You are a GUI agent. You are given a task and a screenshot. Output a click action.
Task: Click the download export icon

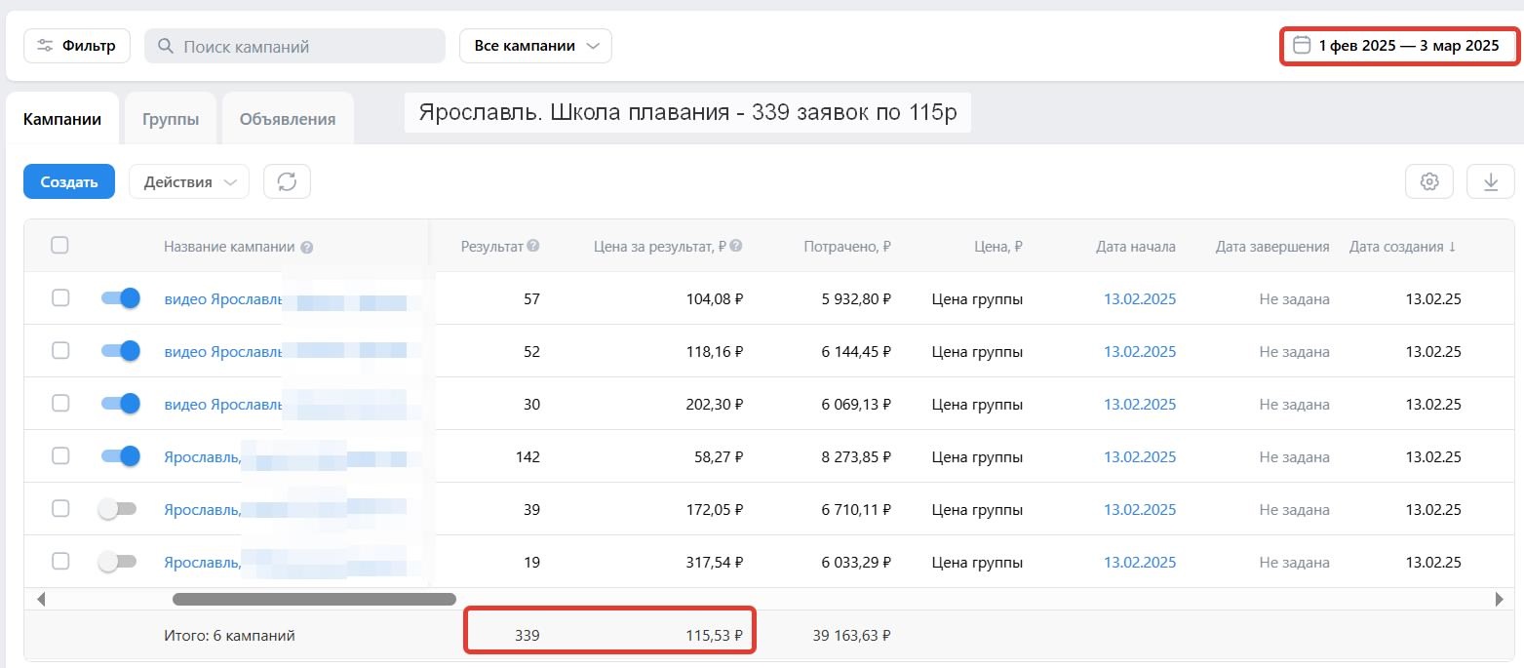click(x=1490, y=181)
